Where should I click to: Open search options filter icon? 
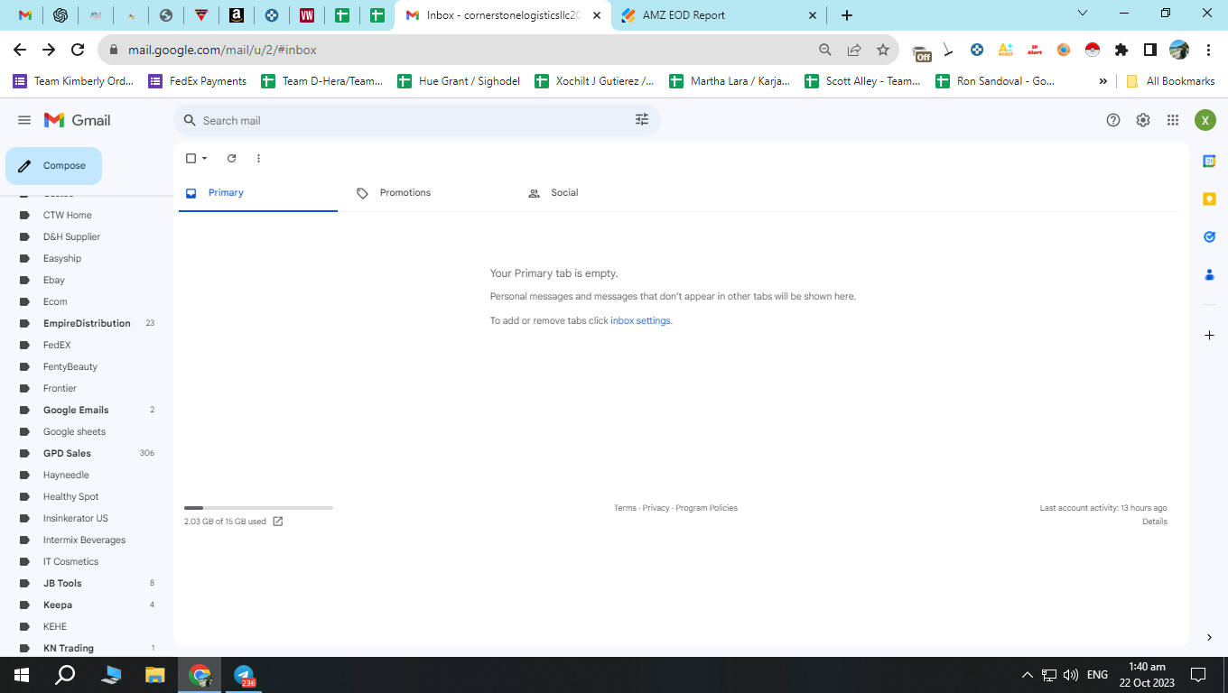642,120
